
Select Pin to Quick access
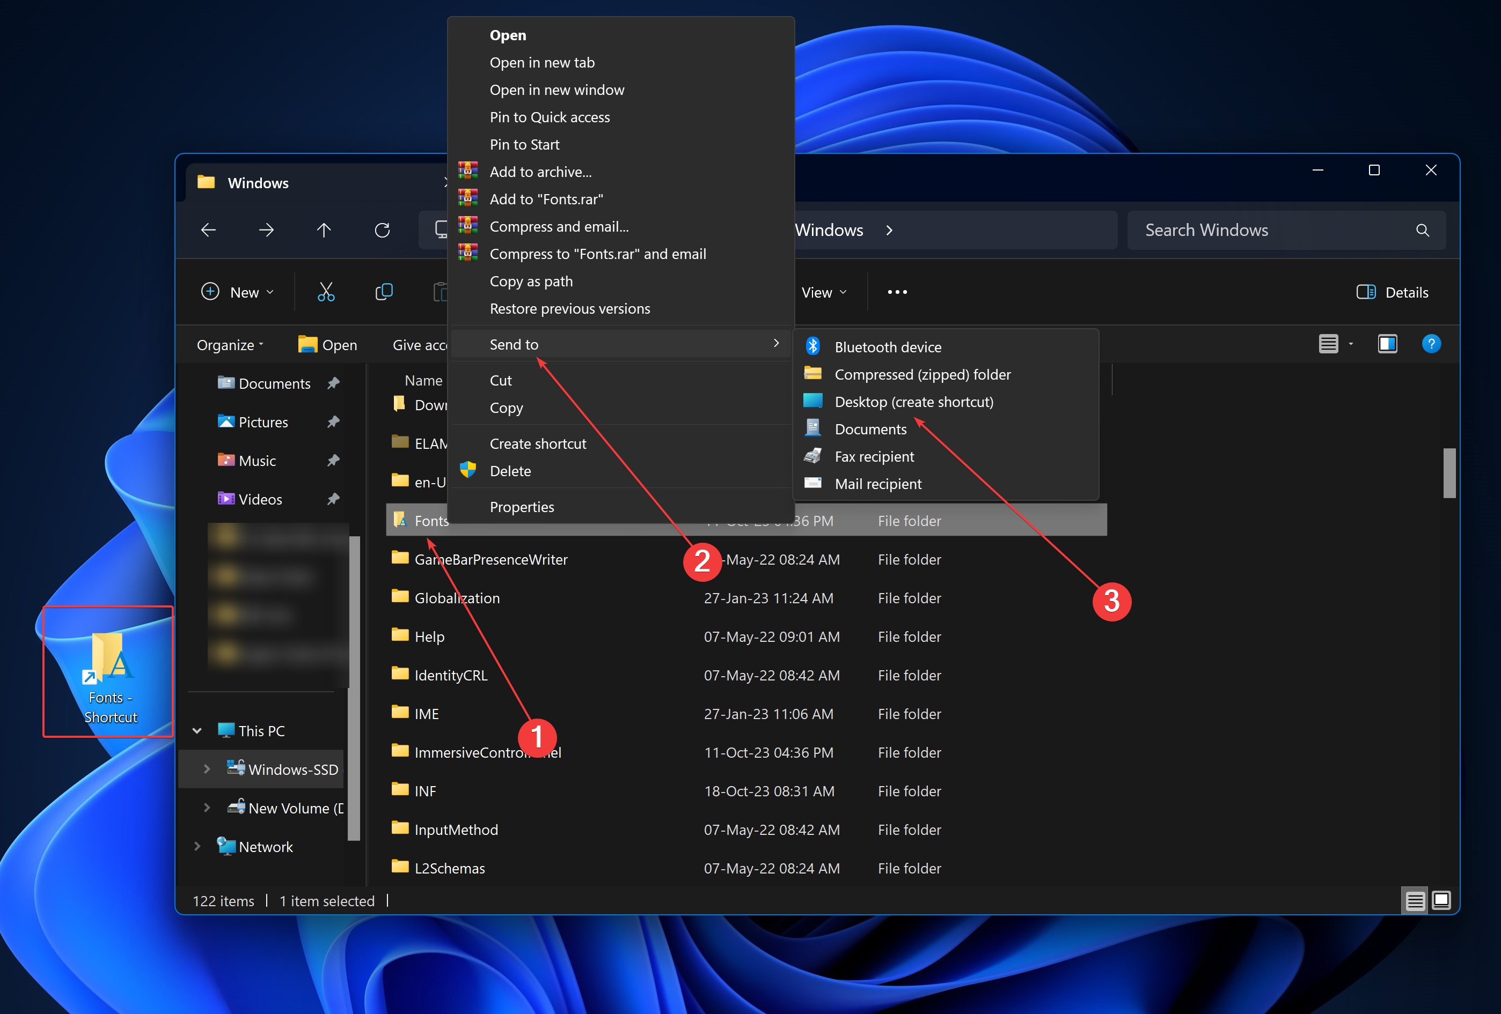[x=621, y=117]
